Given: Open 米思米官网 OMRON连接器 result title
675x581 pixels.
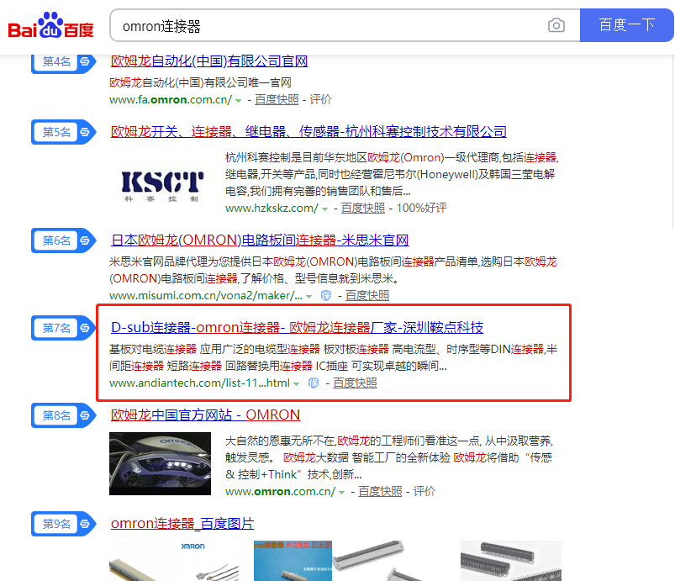Looking at the screenshot, I should click(x=260, y=240).
